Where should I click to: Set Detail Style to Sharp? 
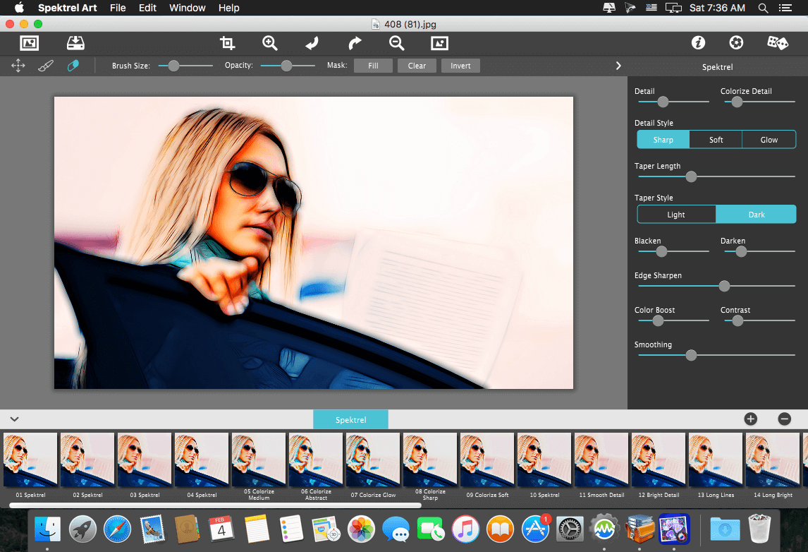(x=663, y=139)
